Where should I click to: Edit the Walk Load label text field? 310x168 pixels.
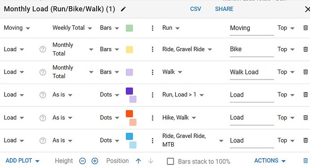pos(252,72)
